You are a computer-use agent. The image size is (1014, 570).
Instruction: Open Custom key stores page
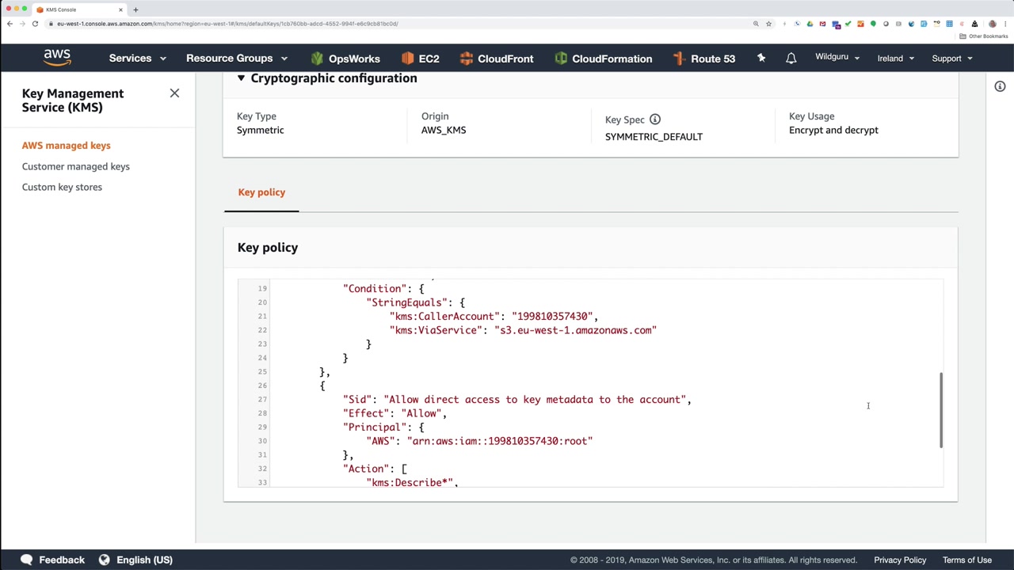tap(62, 187)
